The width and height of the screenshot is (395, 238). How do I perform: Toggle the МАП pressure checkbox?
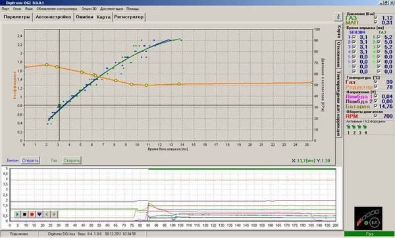(376, 22)
